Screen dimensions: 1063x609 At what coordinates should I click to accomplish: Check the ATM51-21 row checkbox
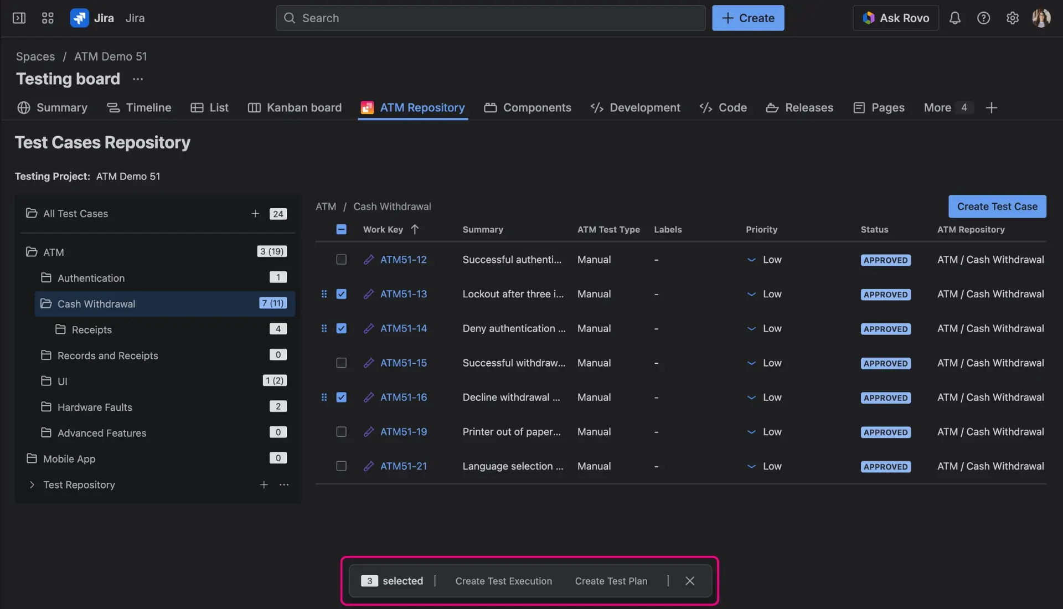[x=341, y=466]
